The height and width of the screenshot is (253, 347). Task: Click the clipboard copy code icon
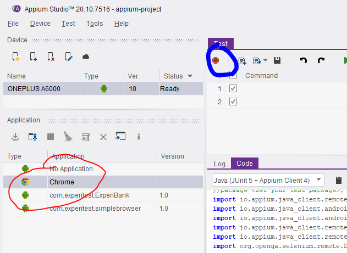[339, 180]
